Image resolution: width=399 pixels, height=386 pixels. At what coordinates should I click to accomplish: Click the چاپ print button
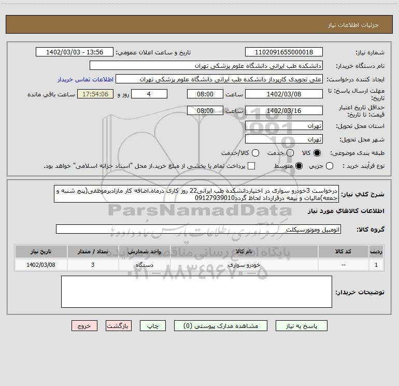(x=153, y=326)
